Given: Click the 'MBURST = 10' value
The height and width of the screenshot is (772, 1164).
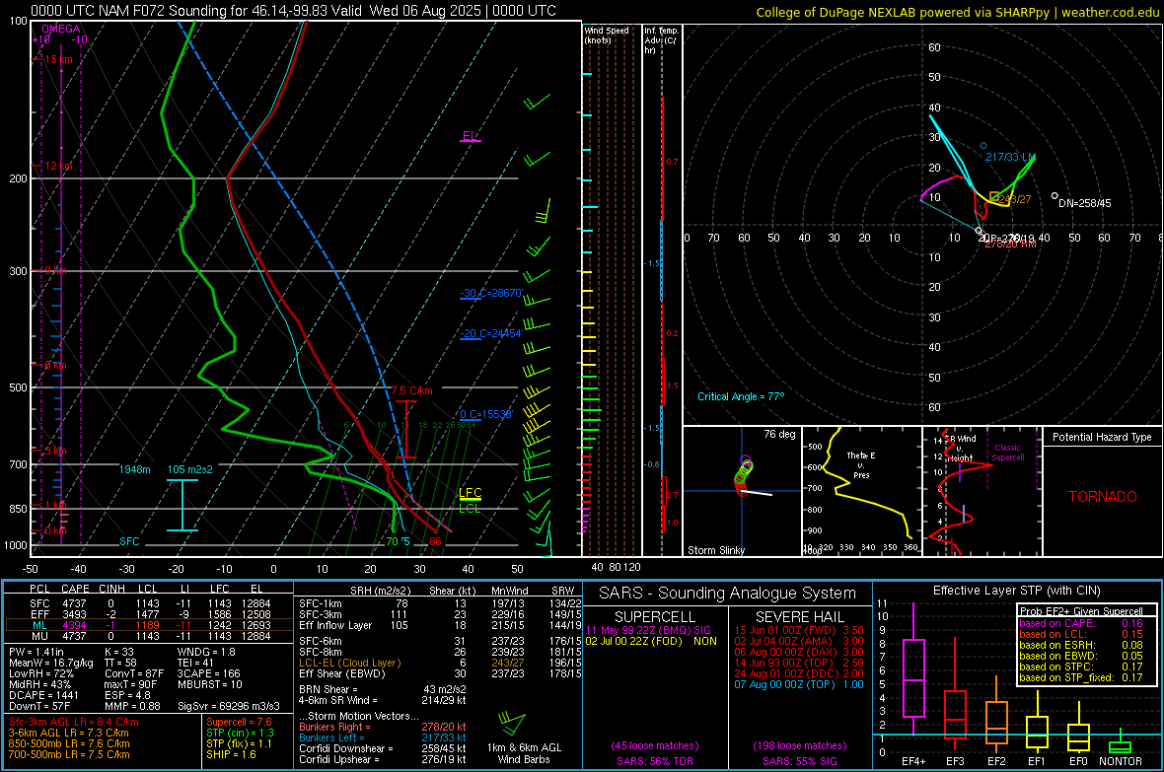Looking at the screenshot, I should [209, 684].
